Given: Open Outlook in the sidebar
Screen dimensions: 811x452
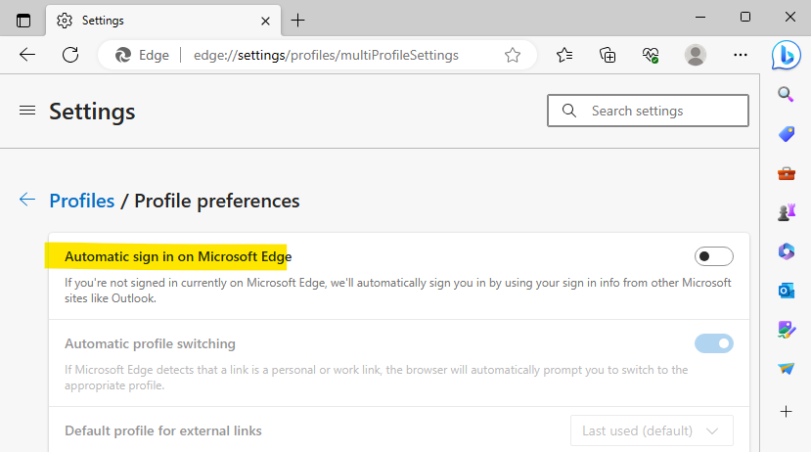Looking at the screenshot, I should 787,291.
